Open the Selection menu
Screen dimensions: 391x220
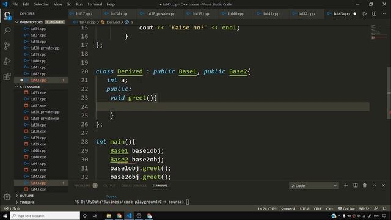point(42,4)
